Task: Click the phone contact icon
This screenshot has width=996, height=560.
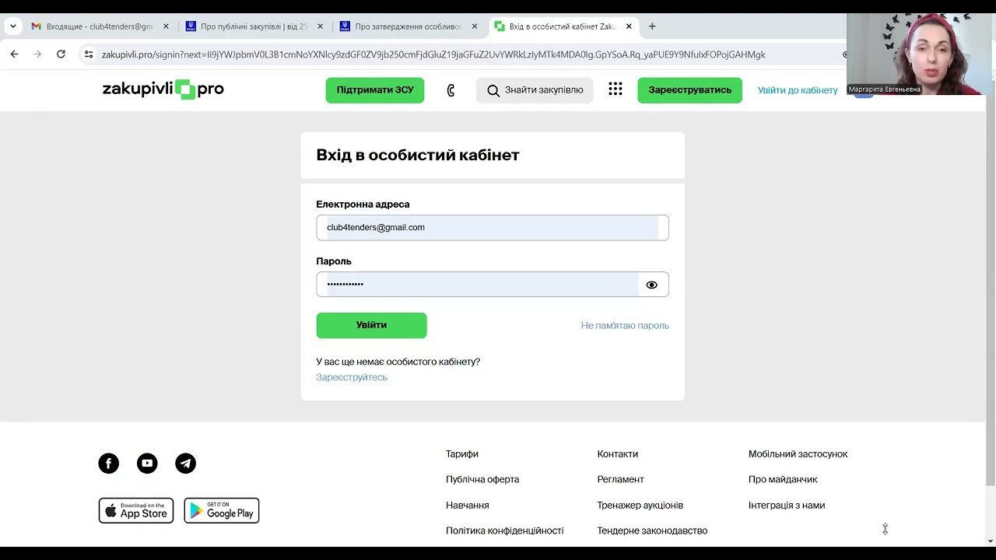Action: click(451, 90)
